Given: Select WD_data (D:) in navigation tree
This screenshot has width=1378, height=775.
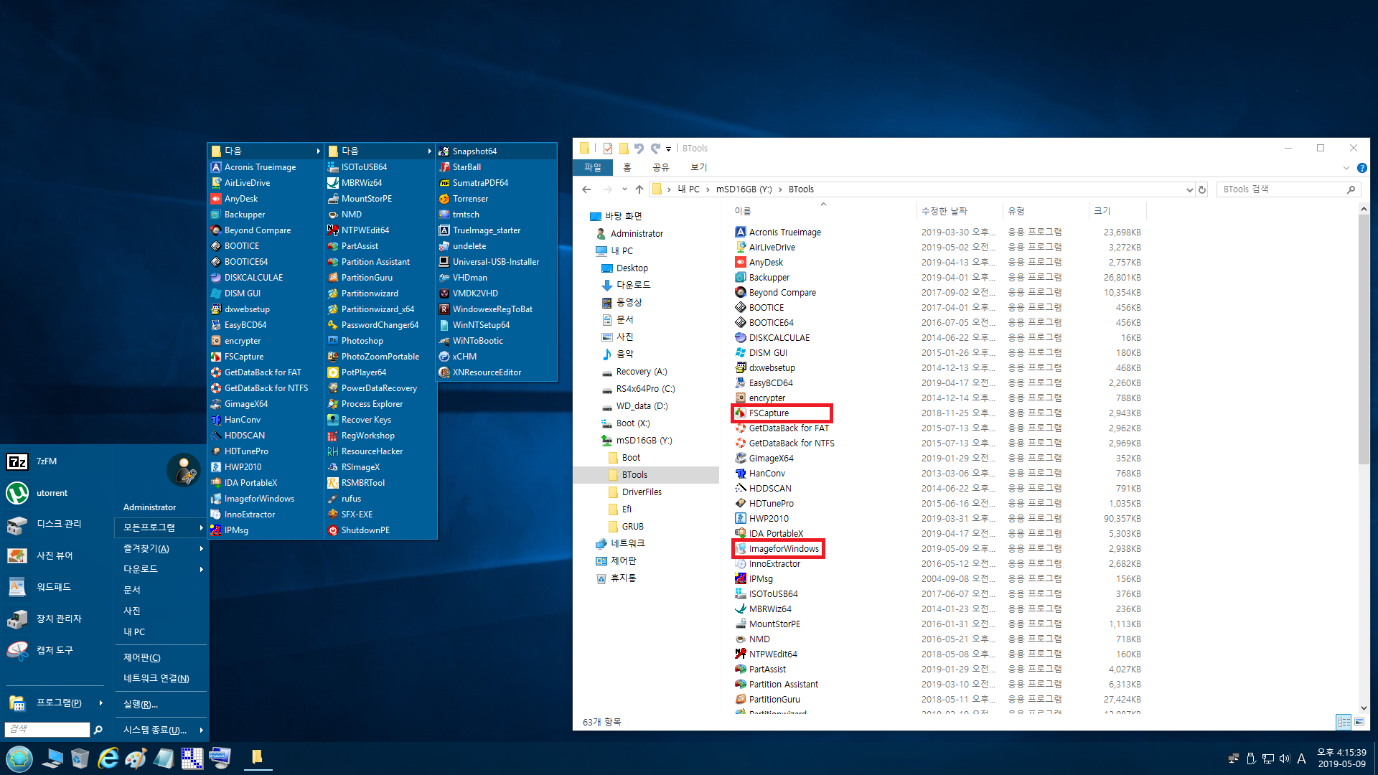Looking at the screenshot, I should coord(642,406).
